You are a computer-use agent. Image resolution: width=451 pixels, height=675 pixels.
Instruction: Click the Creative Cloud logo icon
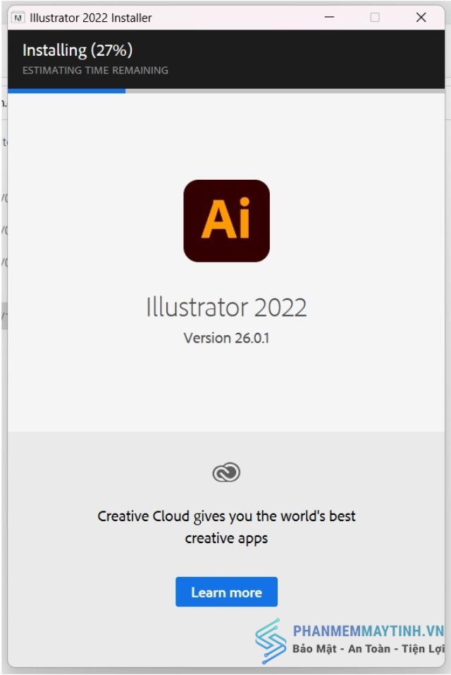227,473
